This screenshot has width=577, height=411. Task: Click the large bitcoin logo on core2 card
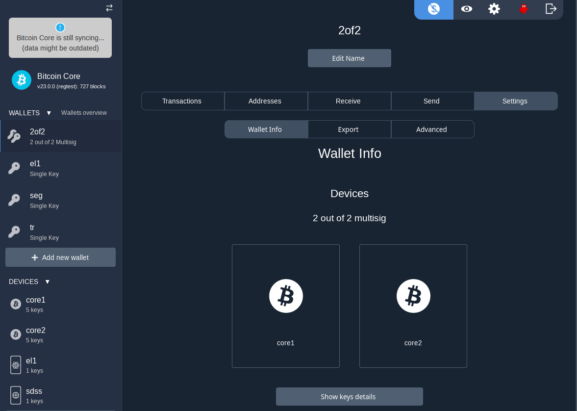pyautogui.click(x=413, y=296)
